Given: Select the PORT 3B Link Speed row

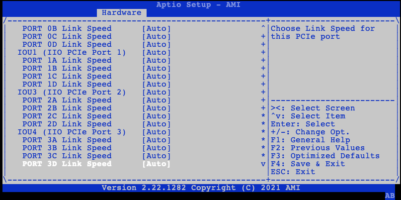Looking at the screenshot, I should [96, 148].
